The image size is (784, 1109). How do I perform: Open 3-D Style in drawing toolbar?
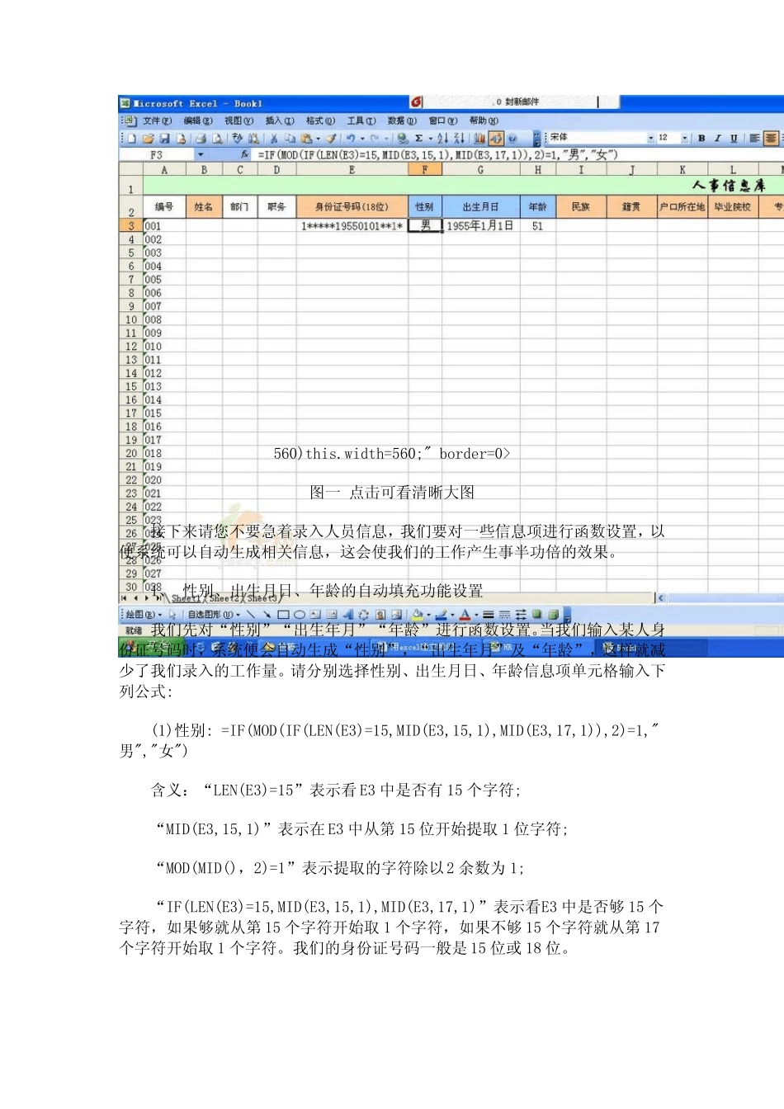(553, 614)
